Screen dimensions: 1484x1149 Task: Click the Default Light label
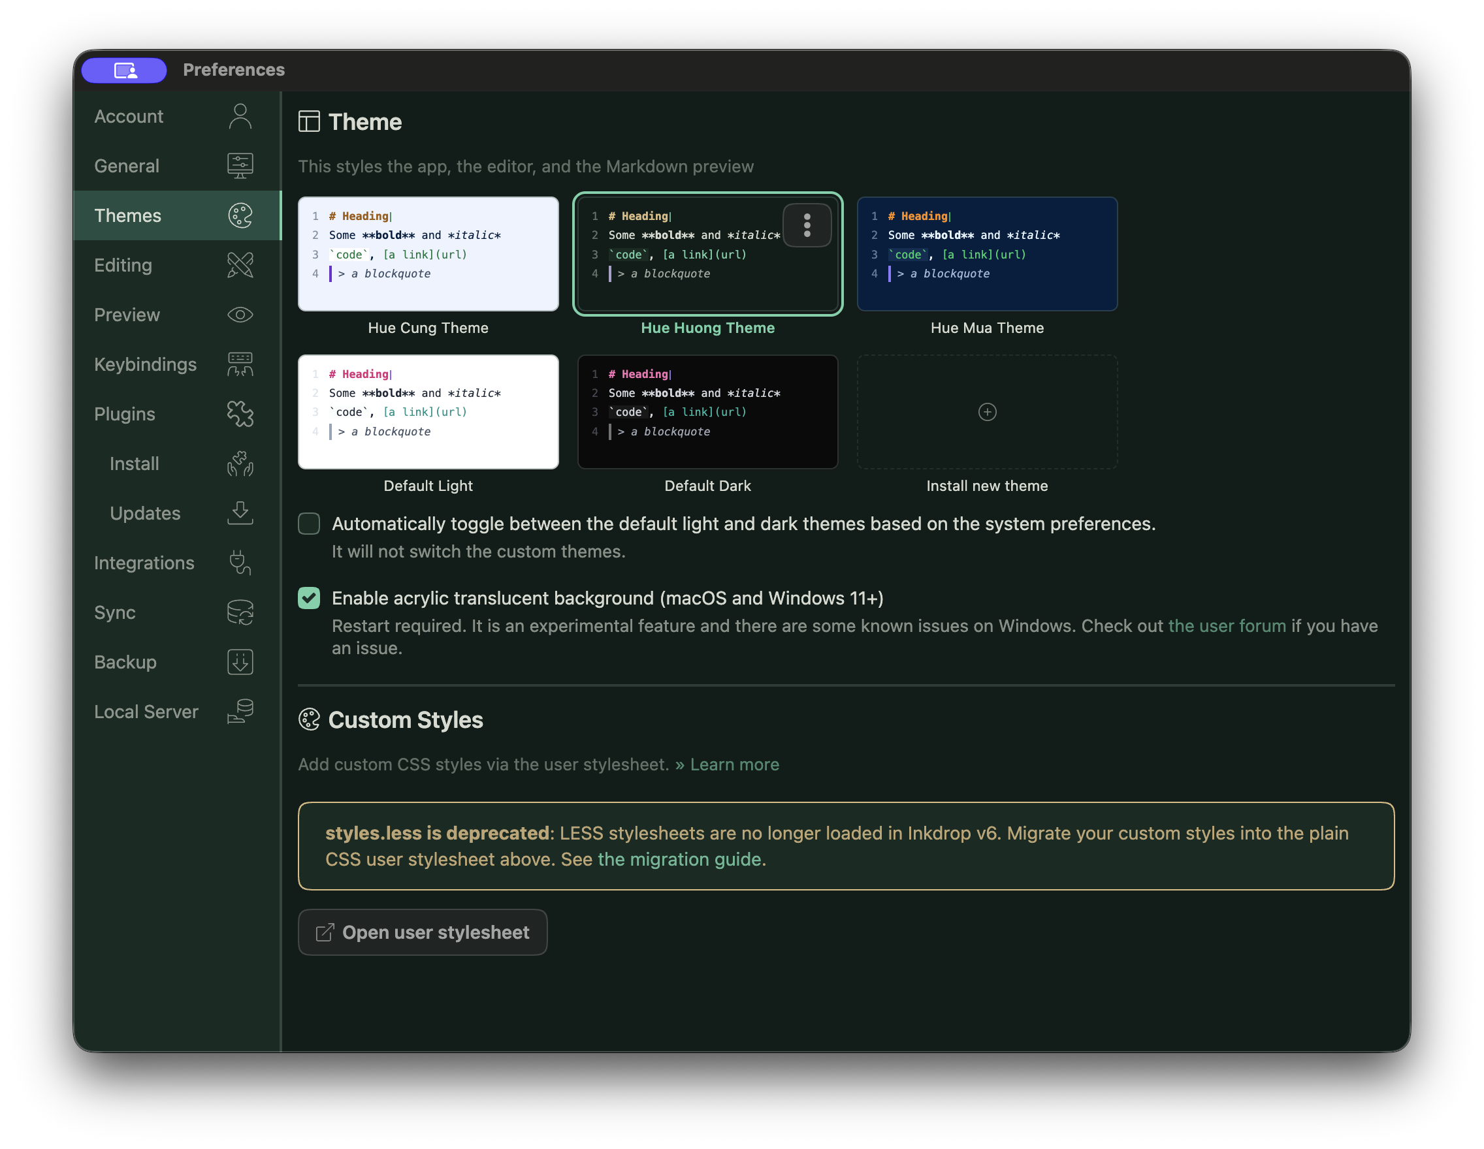coord(428,486)
